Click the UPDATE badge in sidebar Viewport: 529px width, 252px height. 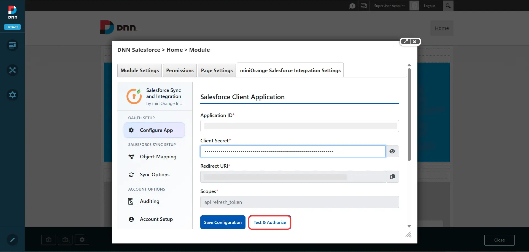coord(12,27)
